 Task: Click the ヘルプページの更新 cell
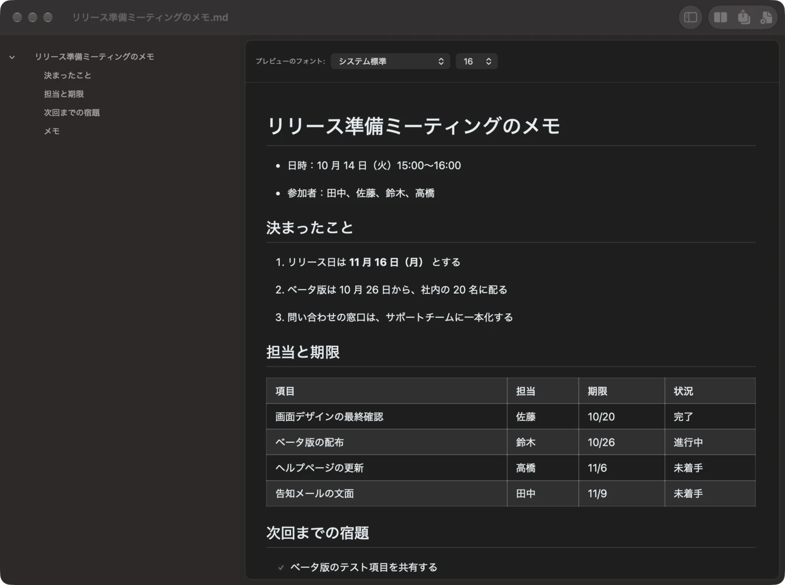(387, 468)
